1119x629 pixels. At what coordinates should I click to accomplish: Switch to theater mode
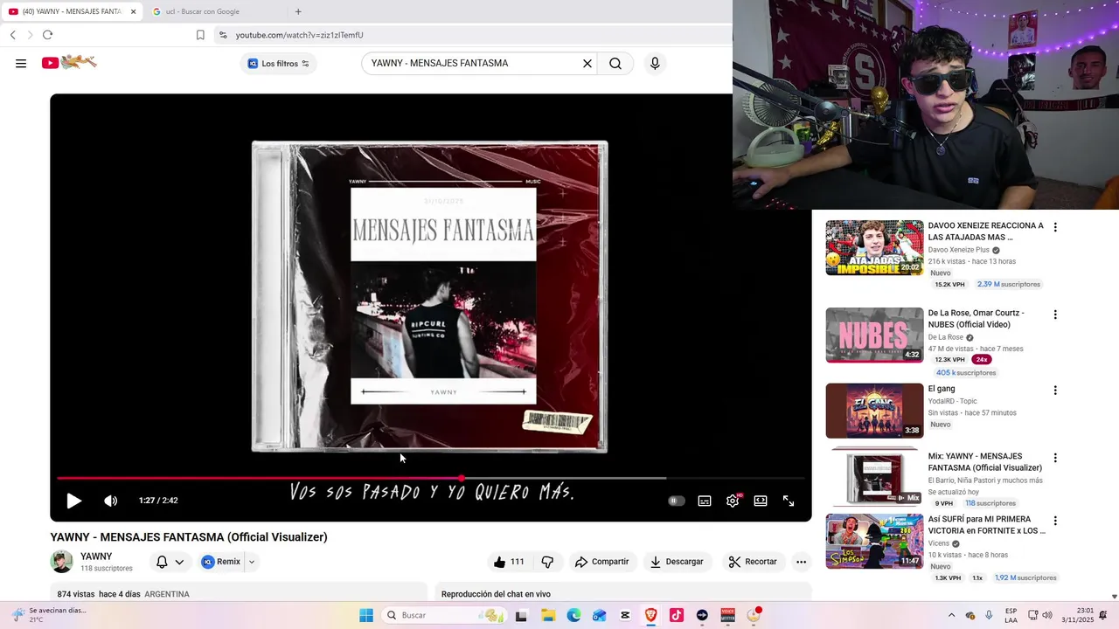(x=761, y=501)
